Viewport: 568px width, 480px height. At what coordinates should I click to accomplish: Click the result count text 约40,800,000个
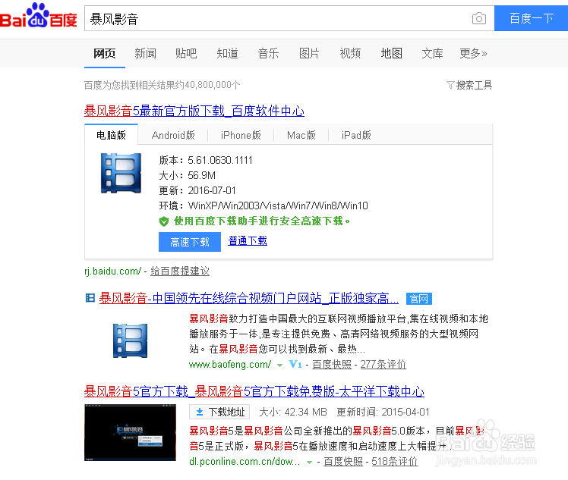tap(207, 85)
